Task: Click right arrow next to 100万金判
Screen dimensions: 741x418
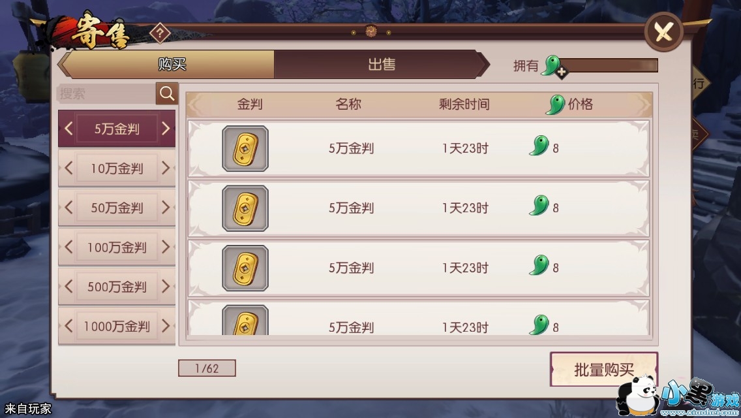Action: click(x=166, y=247)
